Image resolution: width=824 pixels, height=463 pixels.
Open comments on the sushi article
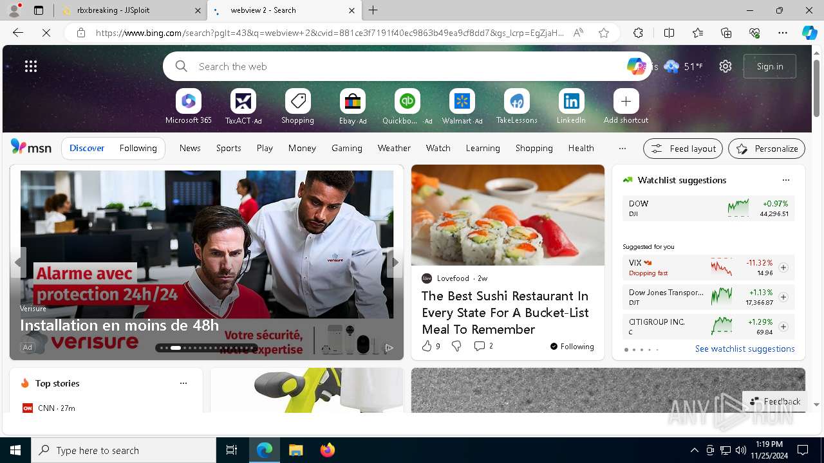coord(483,346)
